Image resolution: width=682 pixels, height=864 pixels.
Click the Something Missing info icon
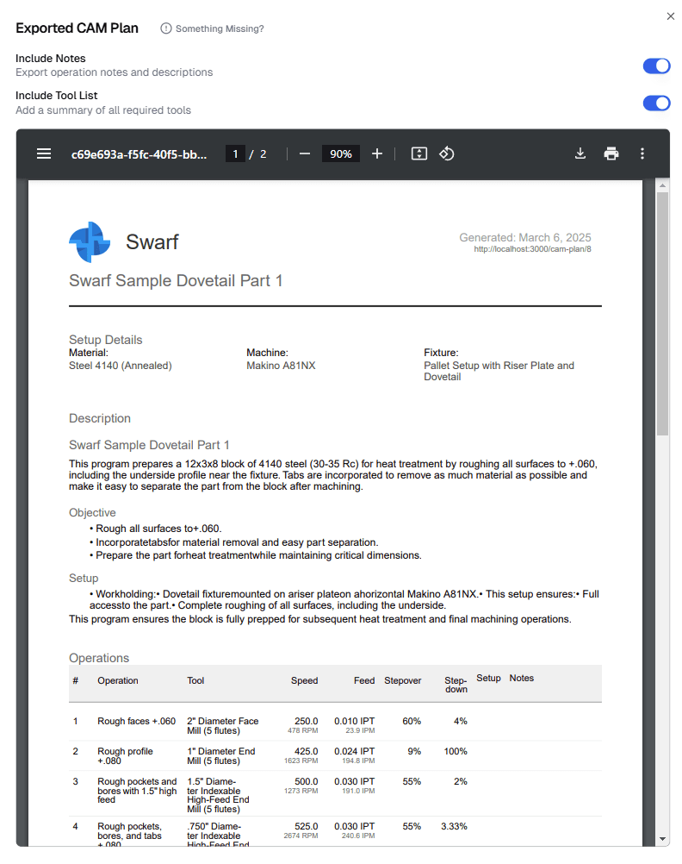point(165,28)
